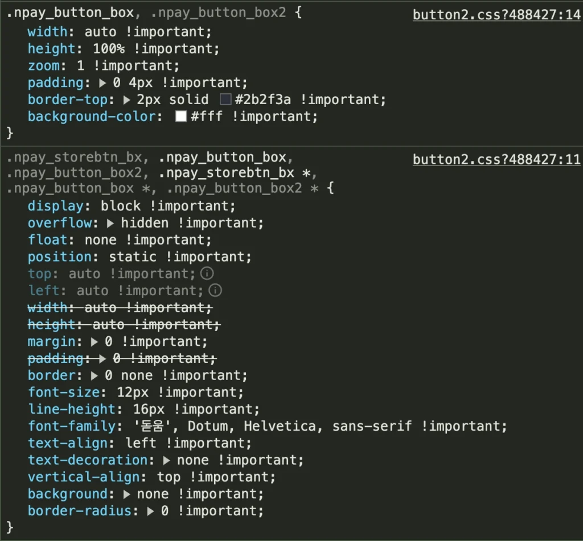Edit the .npay_button_box selector in first rule
Screen dimensions: 583x541
(x=70, y=13)
